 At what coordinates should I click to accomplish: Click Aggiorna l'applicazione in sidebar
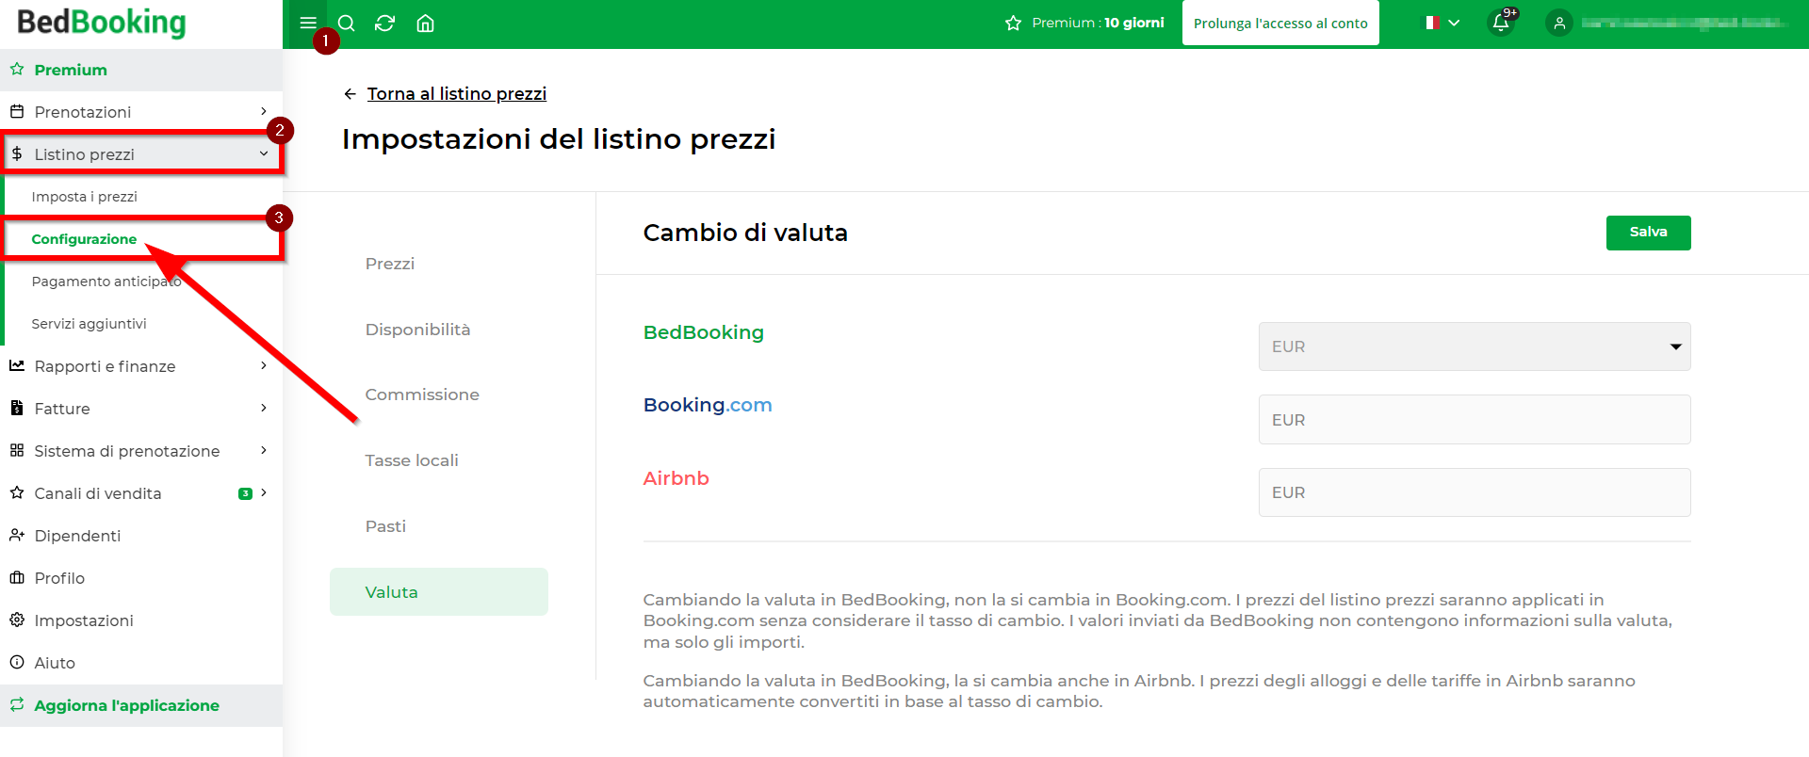pyautogui.click(x=141, y=705)
